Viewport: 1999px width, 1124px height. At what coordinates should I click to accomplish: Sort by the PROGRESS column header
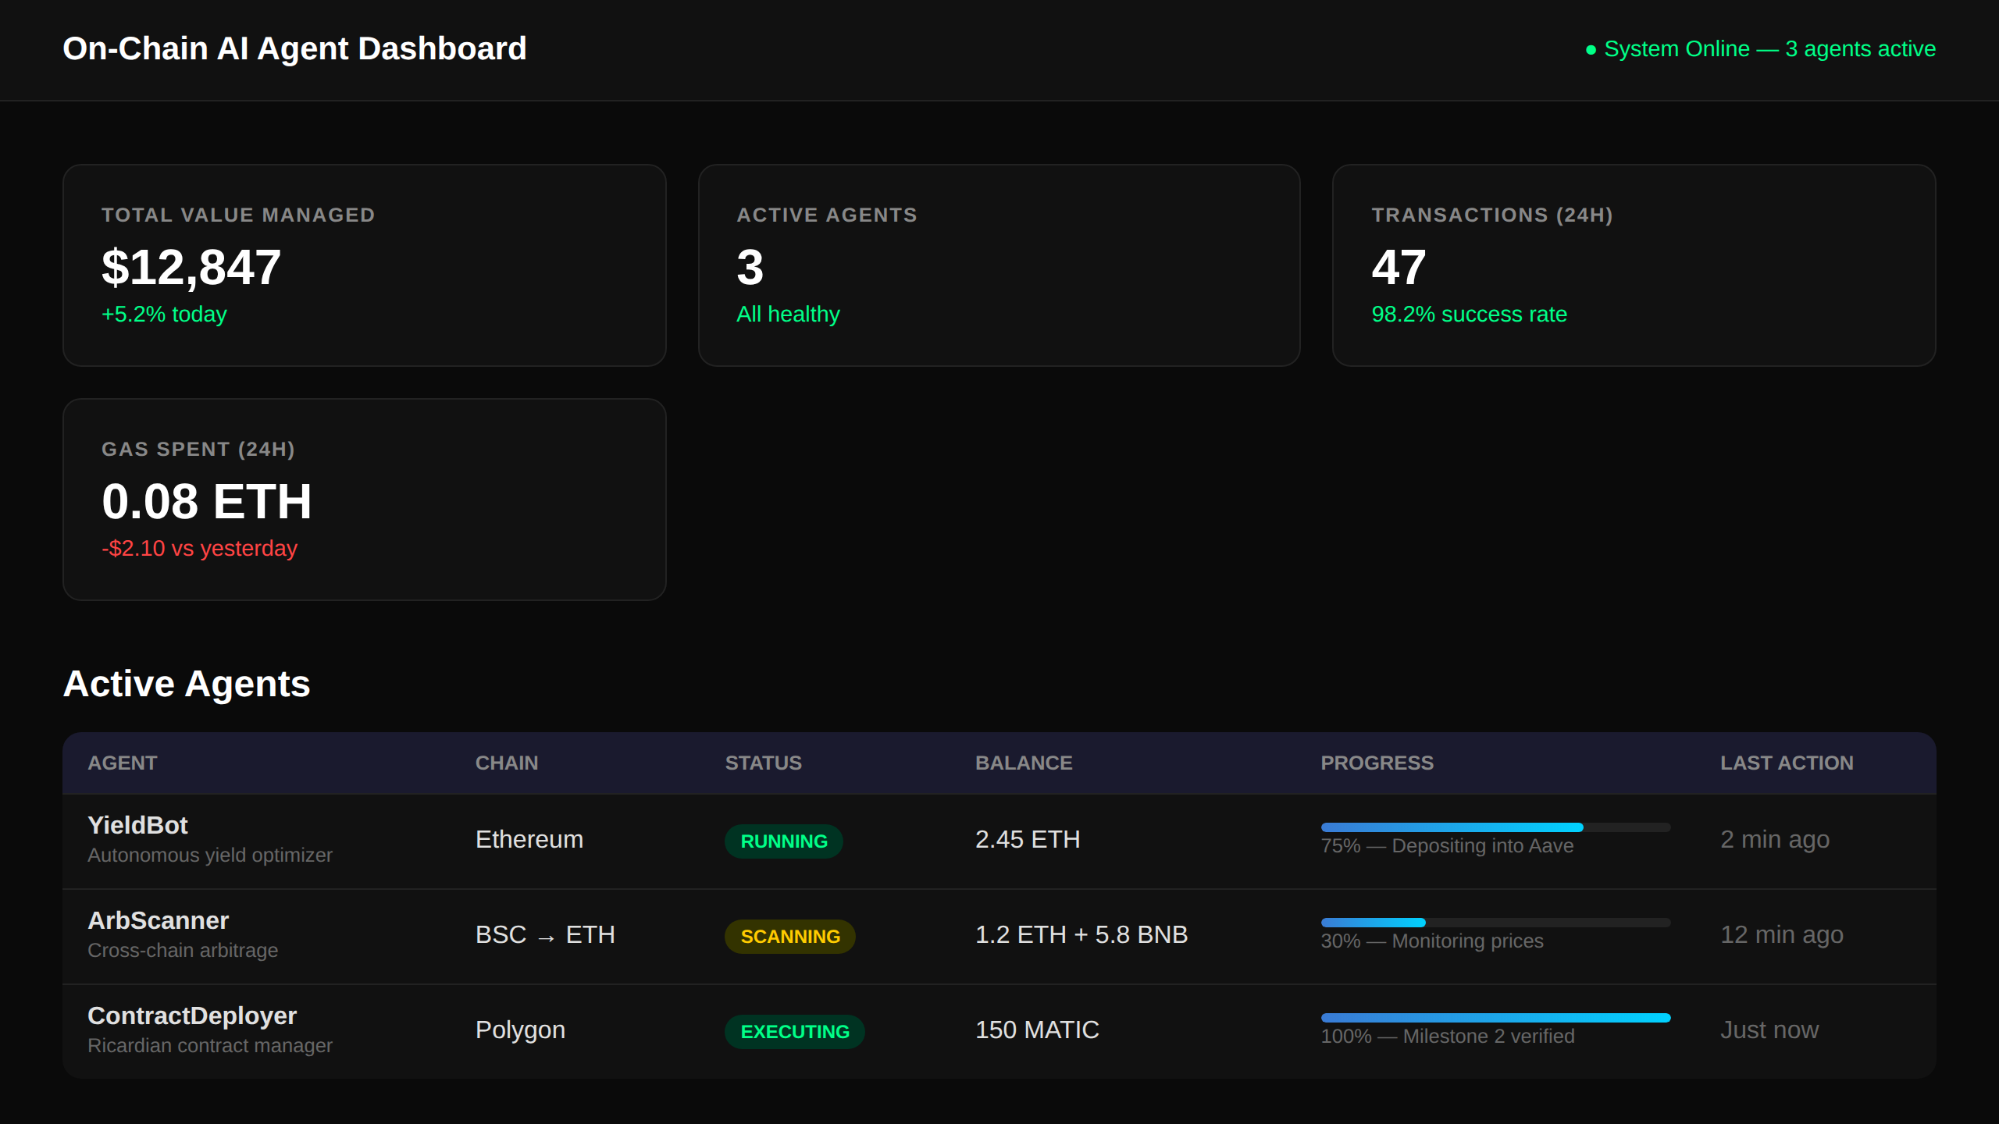(x=1377, y=763)
